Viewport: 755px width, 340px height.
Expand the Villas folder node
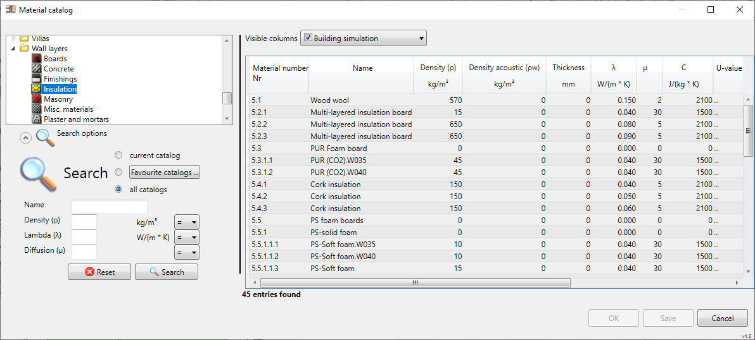[x=14, y=39]
